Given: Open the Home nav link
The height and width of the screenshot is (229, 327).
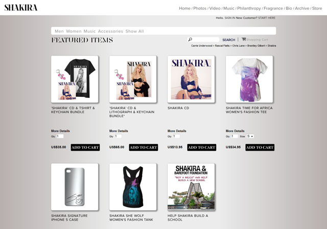Looking at the screenshot, I should click(x=184, y=8).
